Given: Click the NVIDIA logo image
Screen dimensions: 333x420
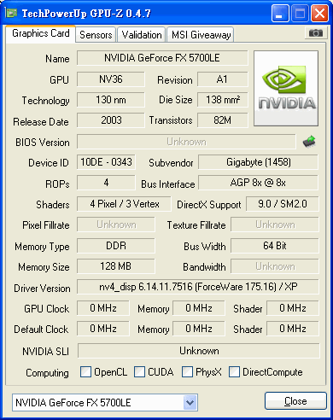Looking at the screenshot, I should [x=286, y=89].
